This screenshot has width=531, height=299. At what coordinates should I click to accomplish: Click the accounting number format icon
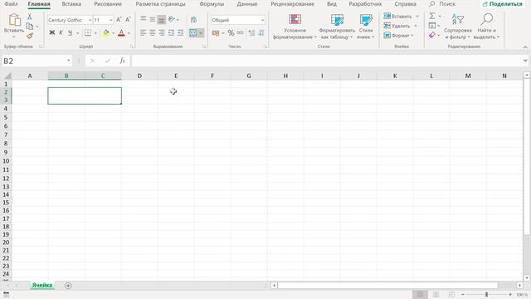click(x=216, y=33)
